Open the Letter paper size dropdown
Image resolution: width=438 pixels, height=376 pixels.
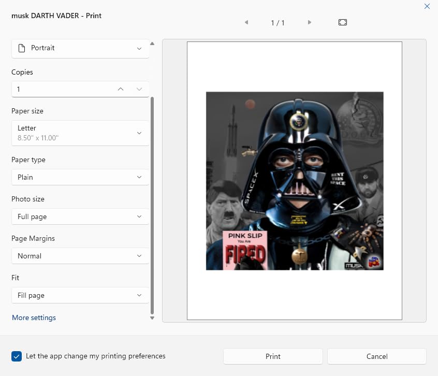point(80,133)
